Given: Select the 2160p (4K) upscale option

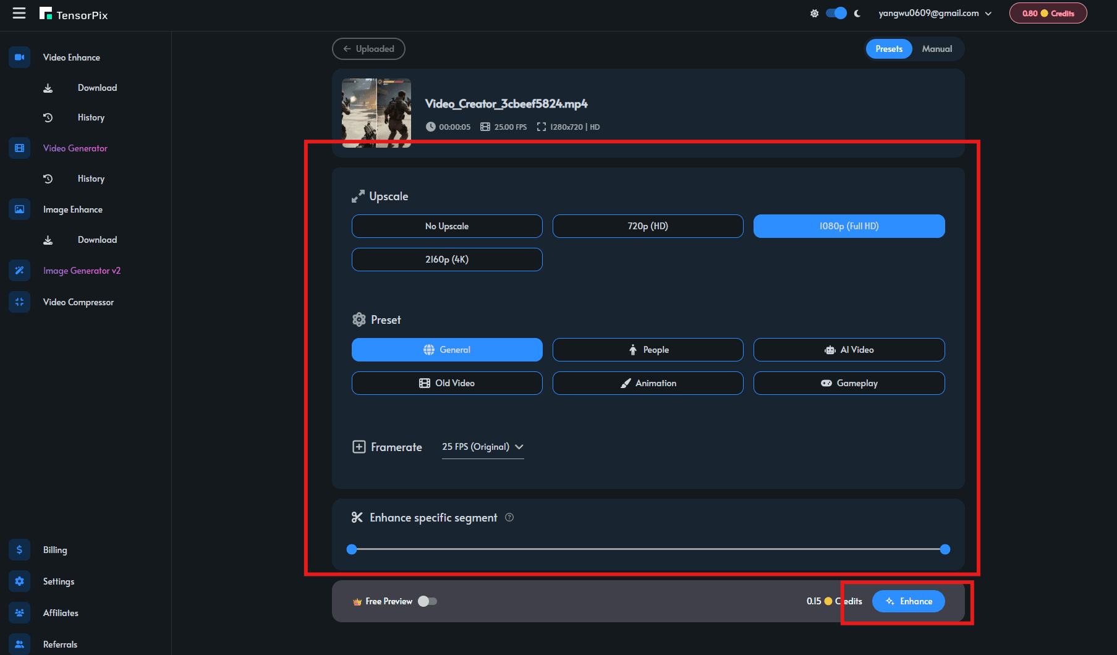Looking at the screenshot, I should 447,260.
